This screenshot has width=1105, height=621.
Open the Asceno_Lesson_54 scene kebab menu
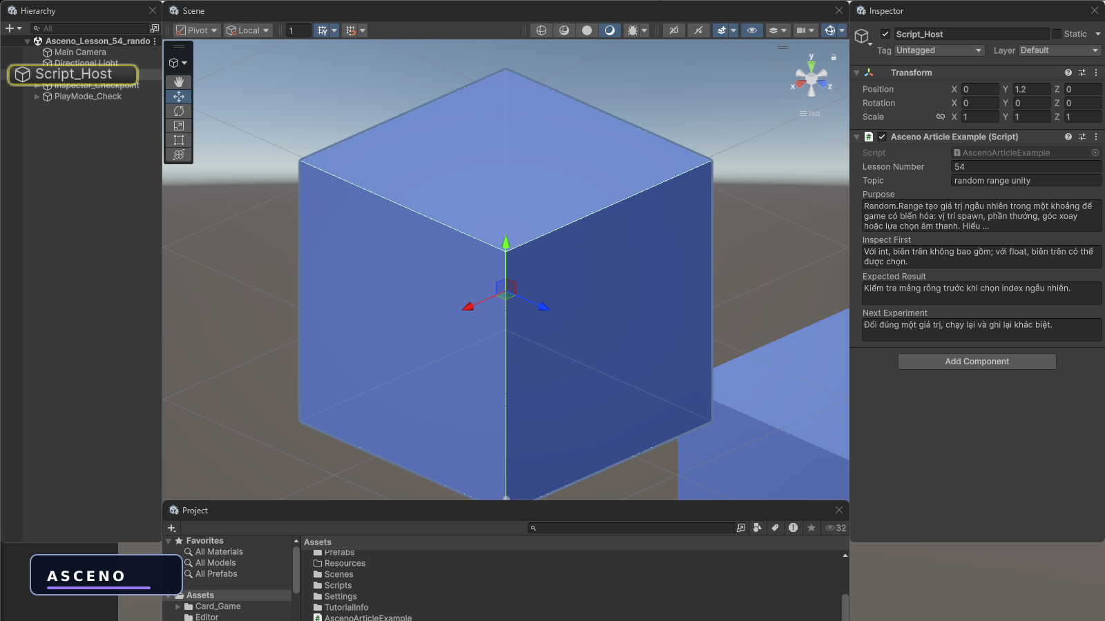coord(155,41)
